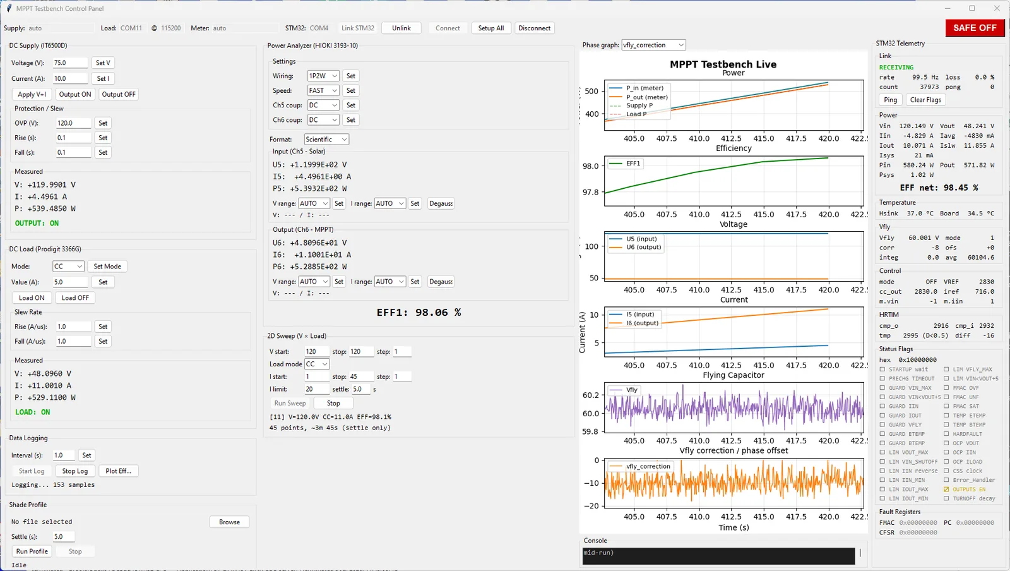The width and height of the screenshot is (1010, 571).
Task: Focus the sweep settle time field
Action: coord(361,389)
